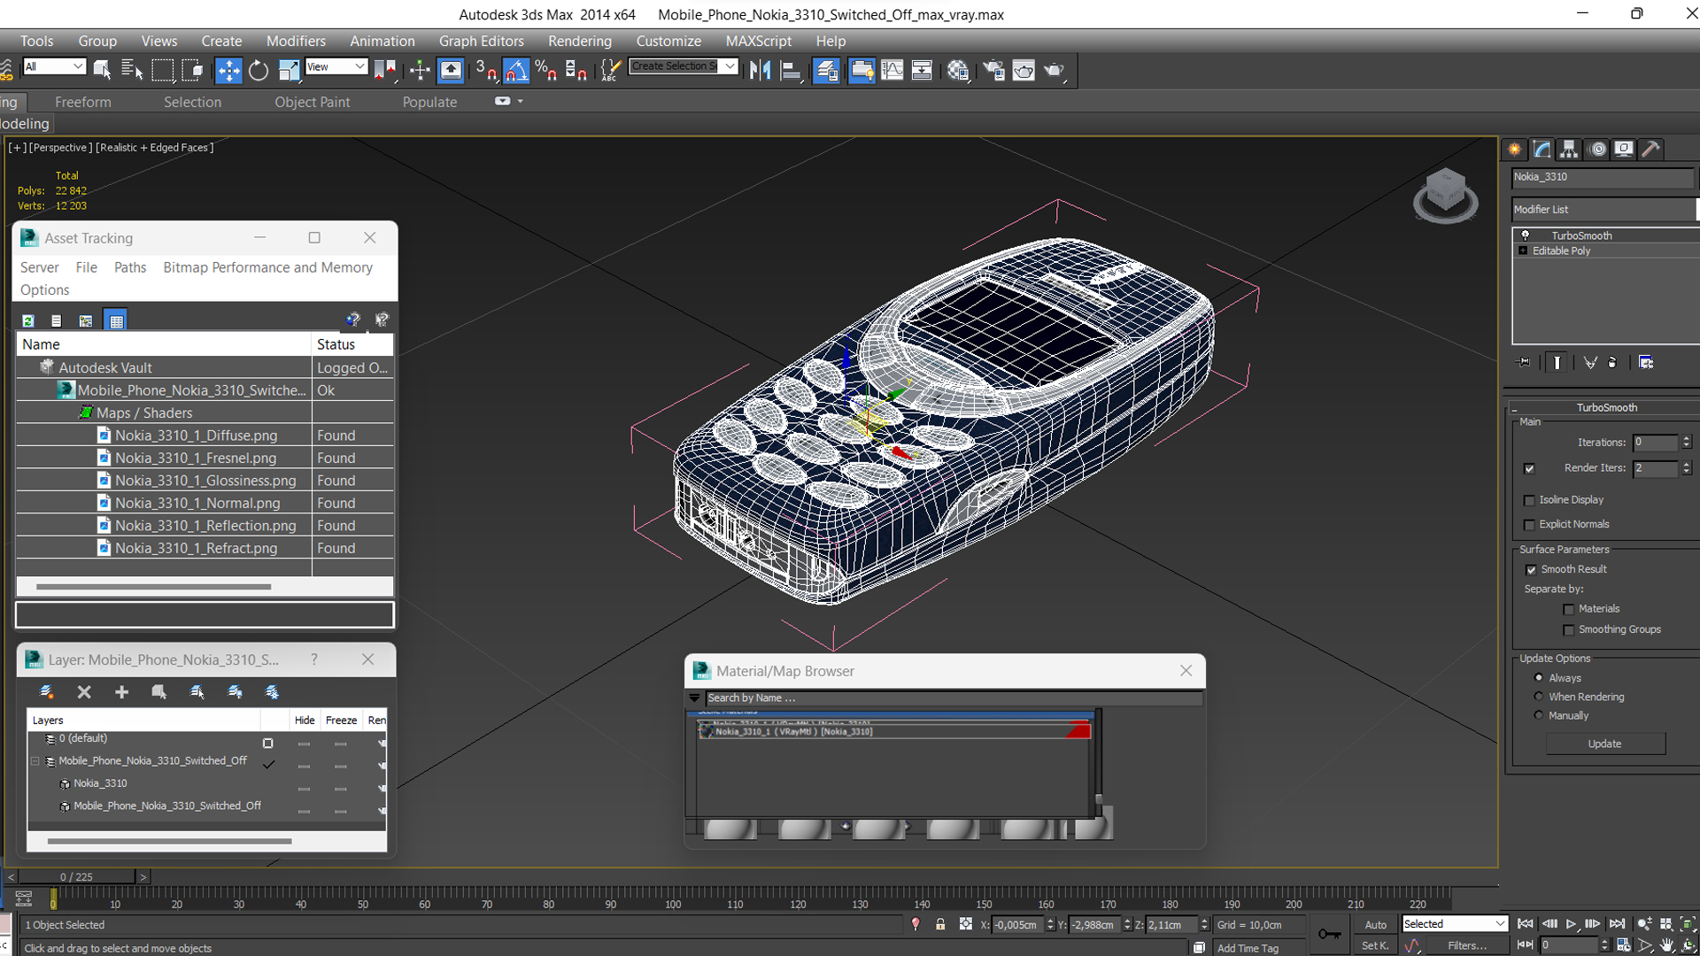This screenshot has width=1700, height=956.
Task: Click the Delete layer X icon
Action: point(84,692)
